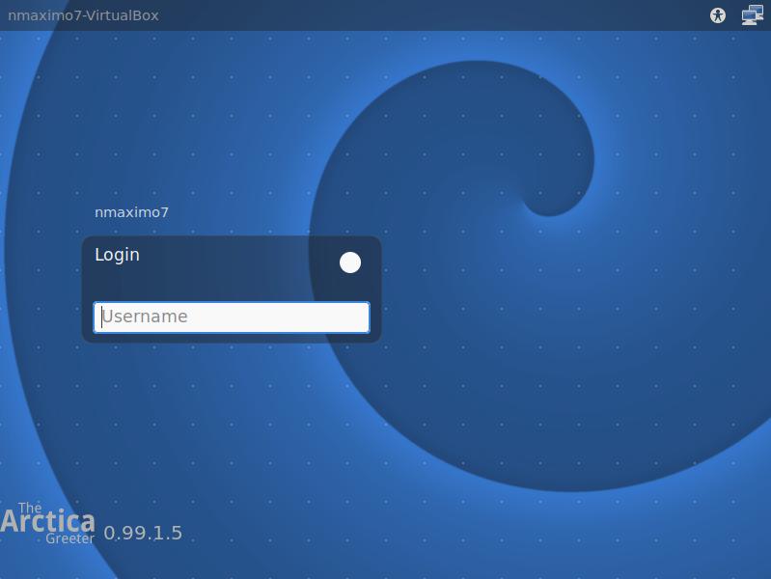Select the nmaximo7 user entry
Screen dimensions: 771x579
click(x=131, y=212)
